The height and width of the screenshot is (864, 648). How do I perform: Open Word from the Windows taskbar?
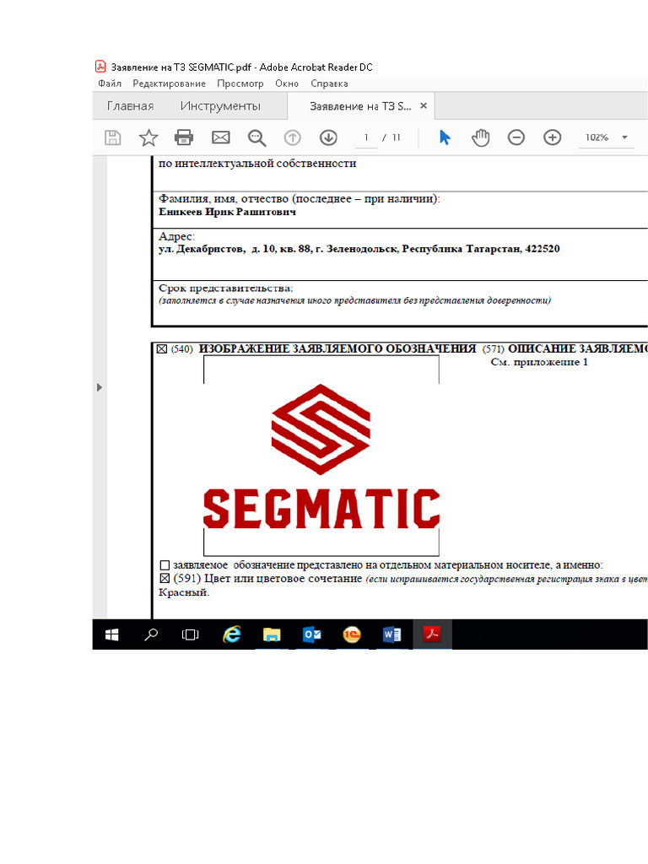click(x=391, y=634)
